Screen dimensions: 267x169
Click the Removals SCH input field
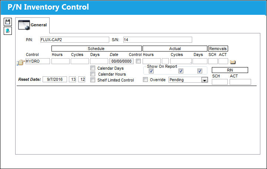coord(213,61)
